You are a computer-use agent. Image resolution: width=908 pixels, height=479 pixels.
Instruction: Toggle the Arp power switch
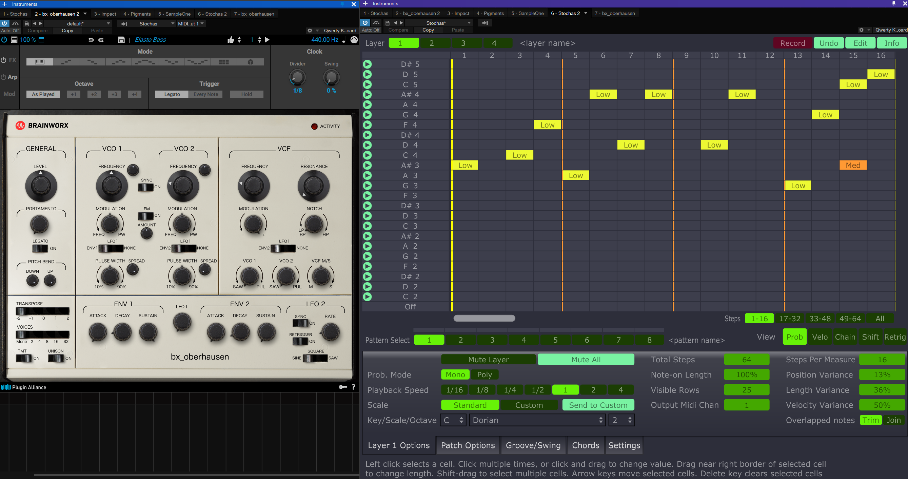point(3,77)
